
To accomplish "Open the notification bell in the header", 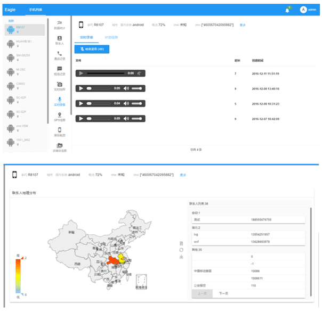I will [287, 10].
